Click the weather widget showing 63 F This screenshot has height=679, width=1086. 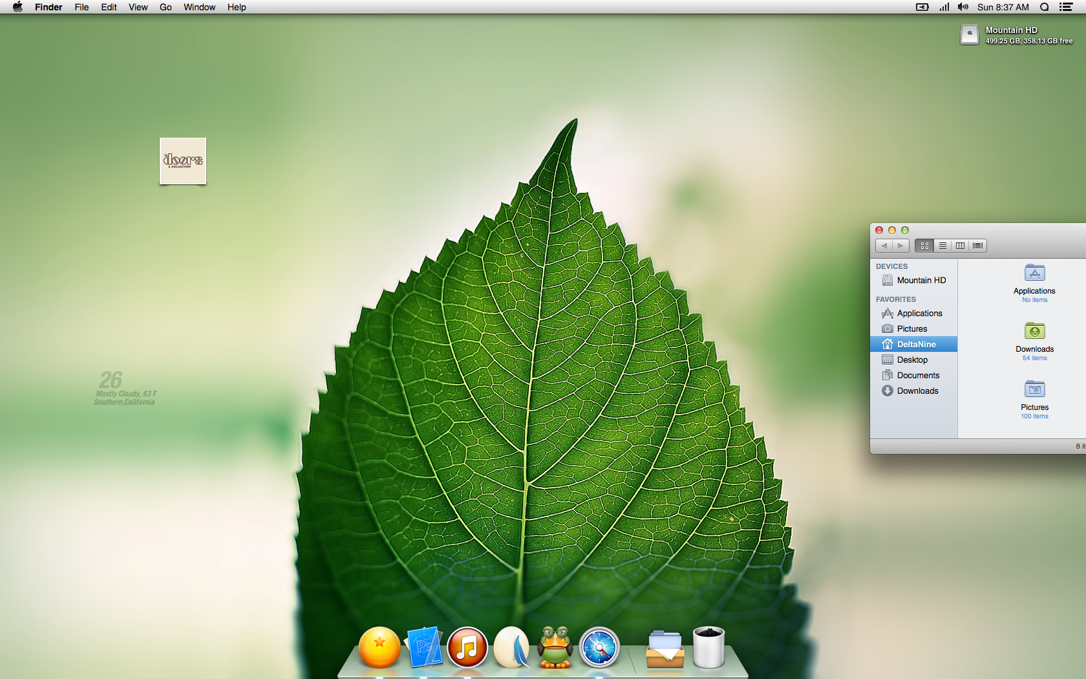click(x=125, y=388)
